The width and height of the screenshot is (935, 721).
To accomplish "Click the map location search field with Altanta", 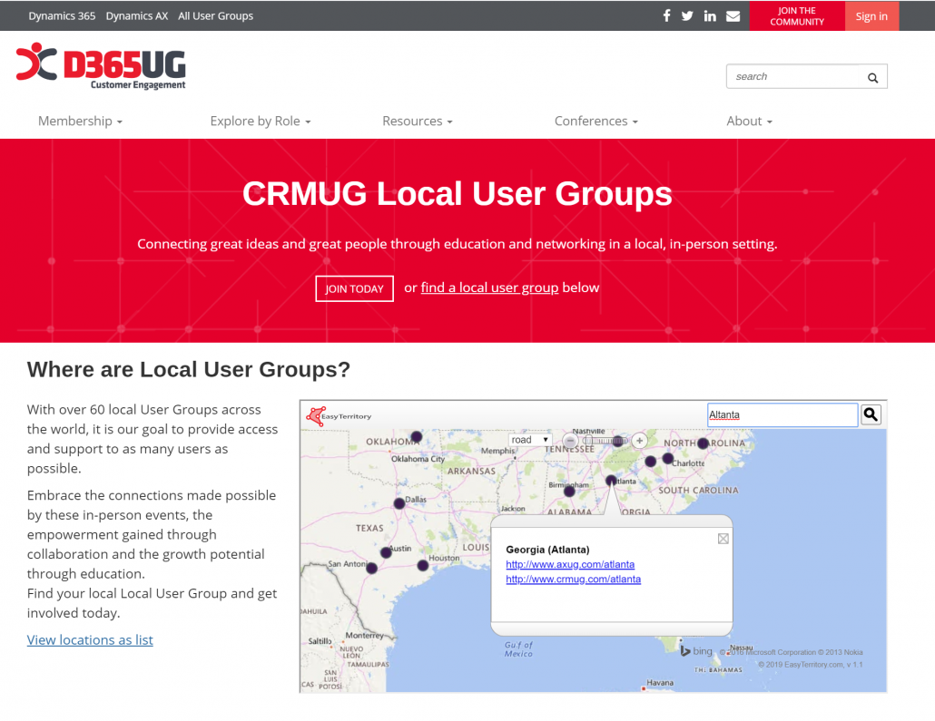I will [782, 414].
